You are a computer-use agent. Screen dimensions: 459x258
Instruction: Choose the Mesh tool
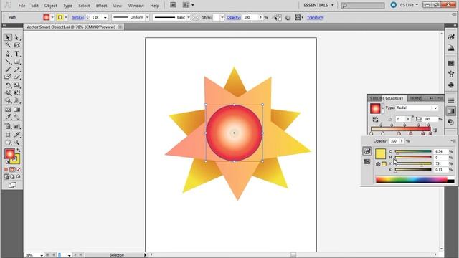pos(8,110)
